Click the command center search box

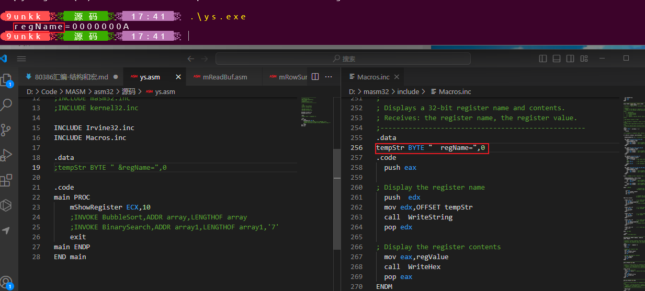click(344, 59)
